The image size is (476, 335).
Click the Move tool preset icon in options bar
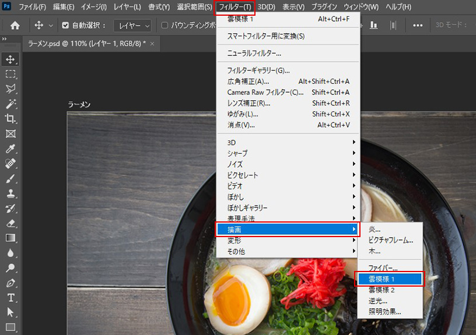39,26
